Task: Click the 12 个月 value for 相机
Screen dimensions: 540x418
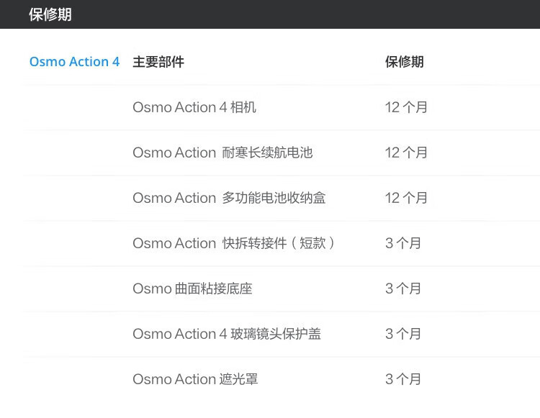Action: pyautogui.click(x=406, y=107)
